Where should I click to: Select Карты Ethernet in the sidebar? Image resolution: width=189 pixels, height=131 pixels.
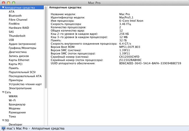point(19,60)
